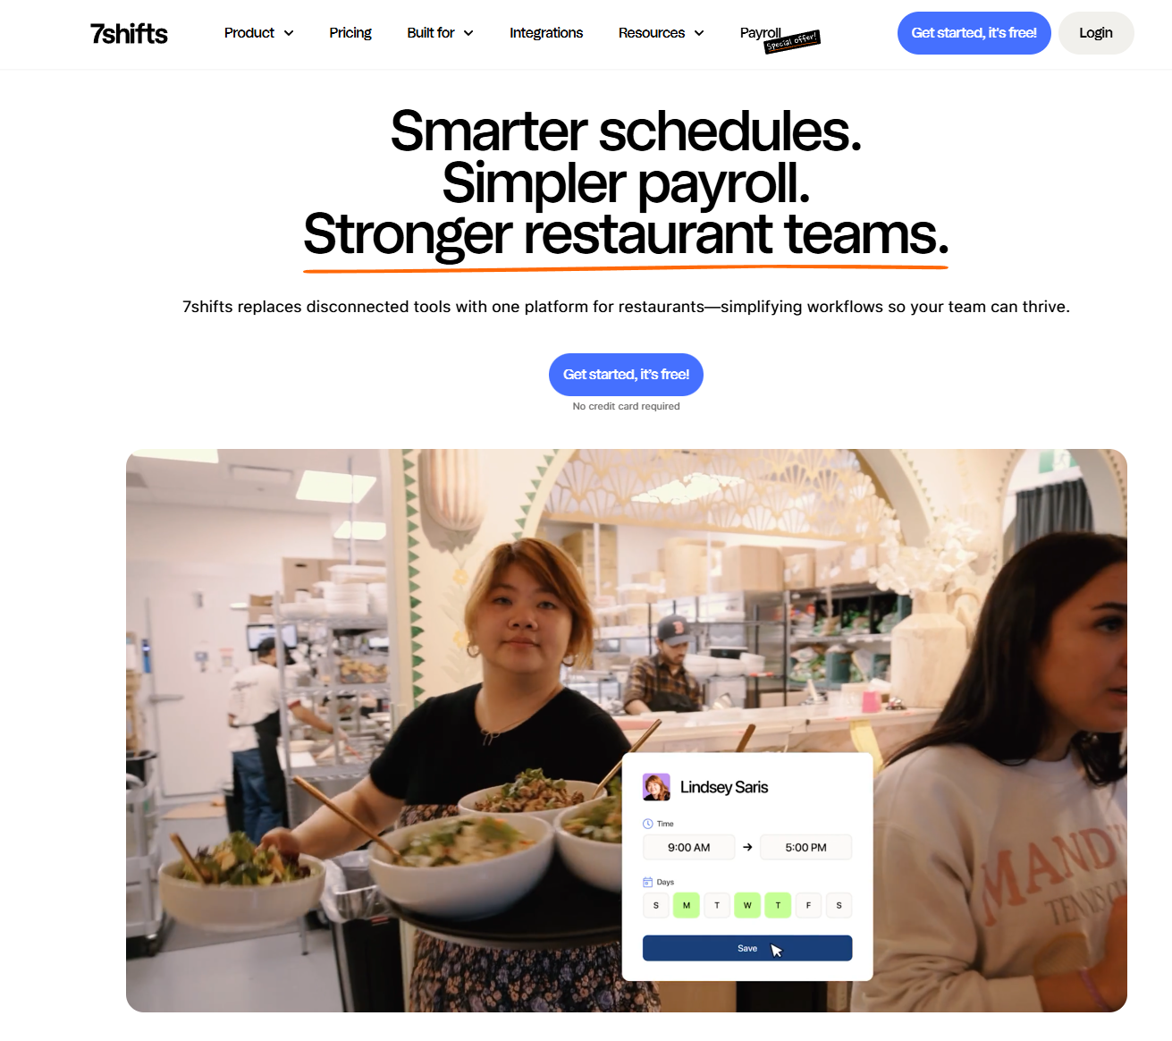Toggle the Monday day chip
Viewport: 1172px width, 1041px height.
click(x=687, y=905)
